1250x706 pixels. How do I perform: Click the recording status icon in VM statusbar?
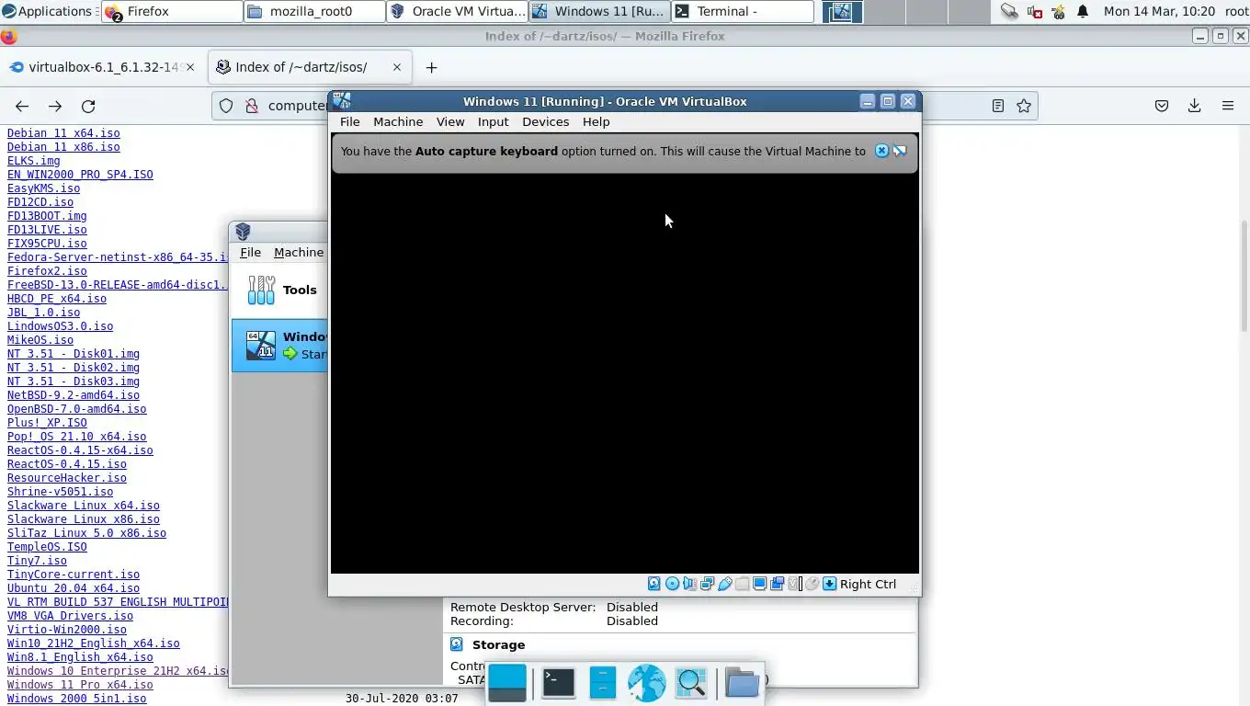[x=777, y=584]
